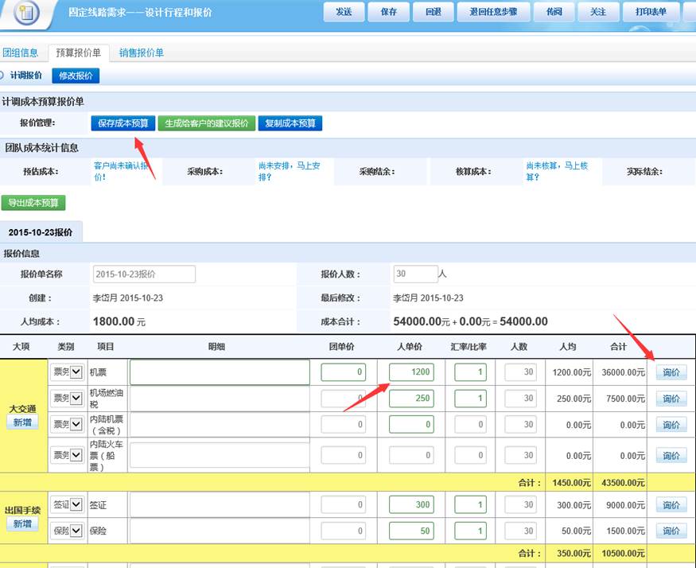
Task: Click 询价 for the 内陆火车票 row
Action: 671,455
